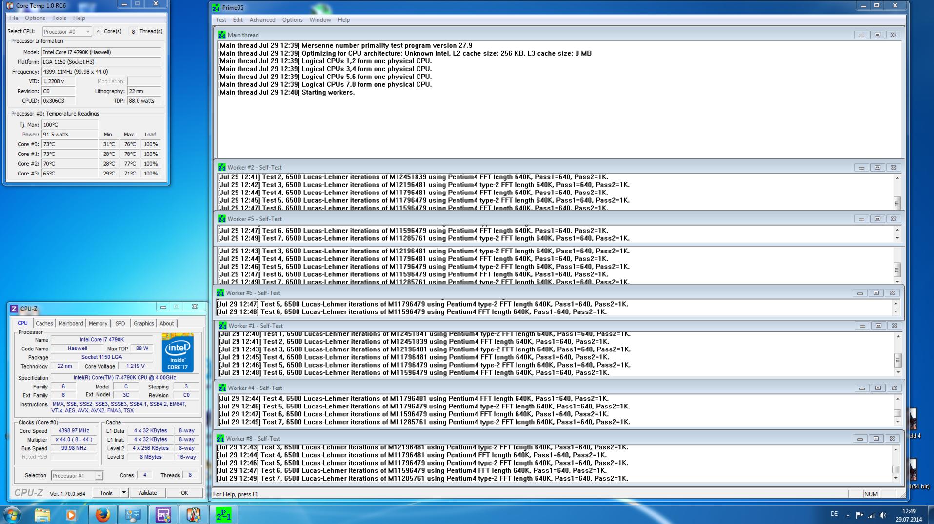Click the Main thread window icon
934x524 pixels.
click(x=222, y=35)
